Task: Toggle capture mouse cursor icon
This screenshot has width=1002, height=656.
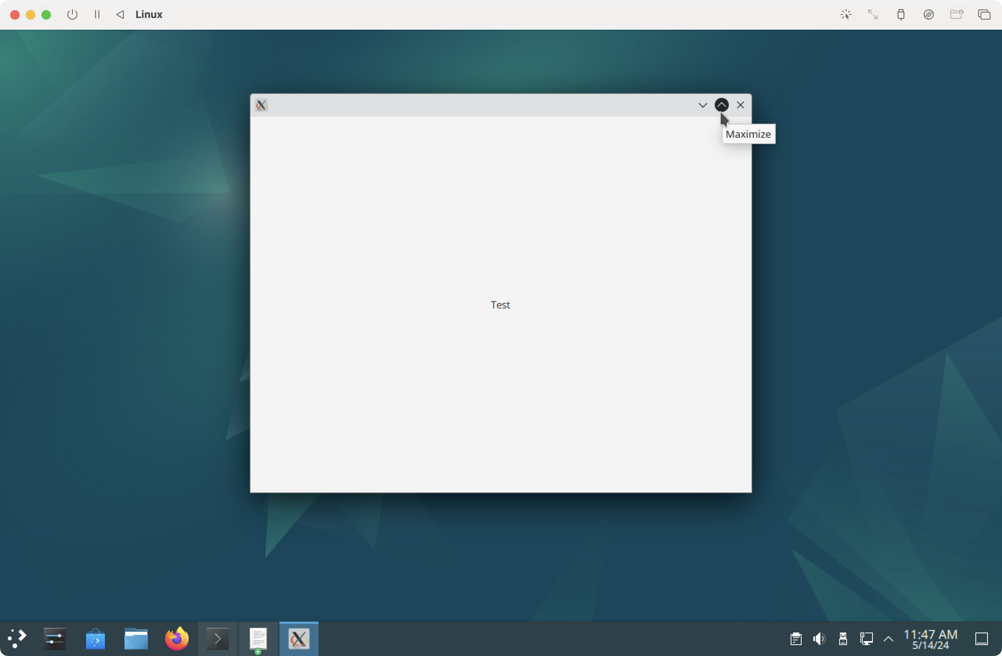Action: tap(846, 15)
